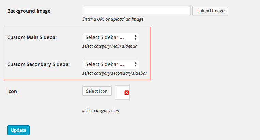Click the Background Image URL input field
The image size is (260, 140).
136,11
